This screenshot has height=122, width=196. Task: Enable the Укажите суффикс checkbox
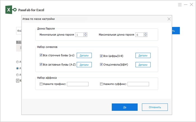[101, 84]
